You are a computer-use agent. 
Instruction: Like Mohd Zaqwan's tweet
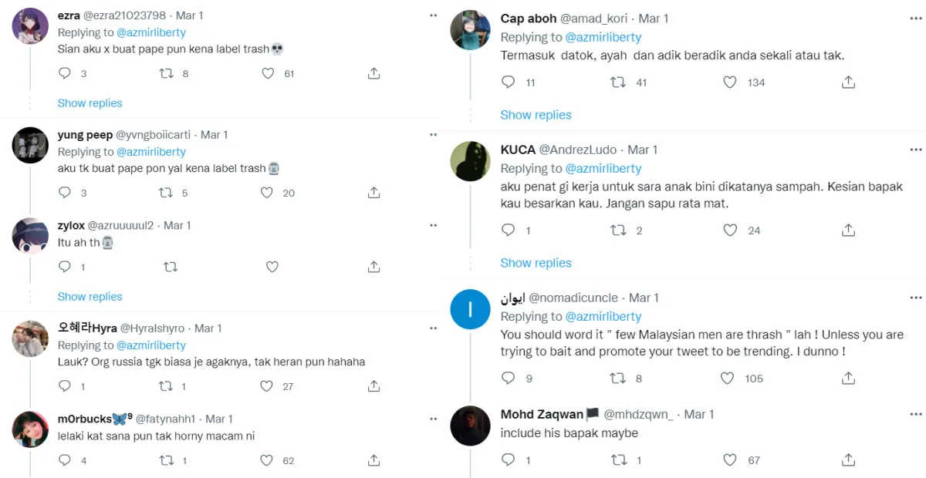[x=730, y=460]
